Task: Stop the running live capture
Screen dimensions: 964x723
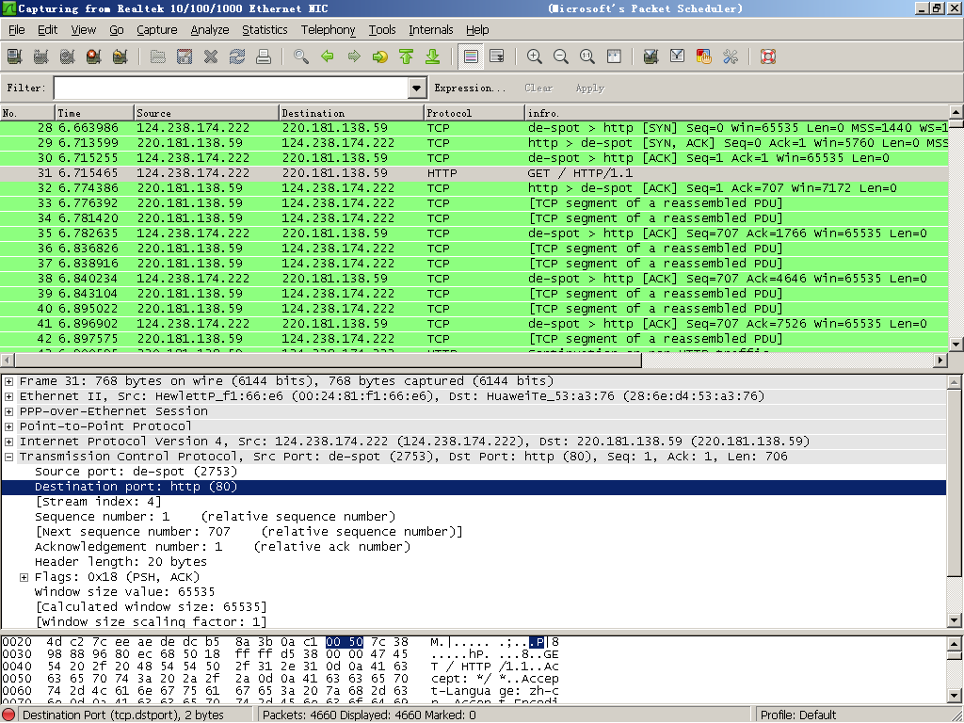Action: (x=93, y=57)
